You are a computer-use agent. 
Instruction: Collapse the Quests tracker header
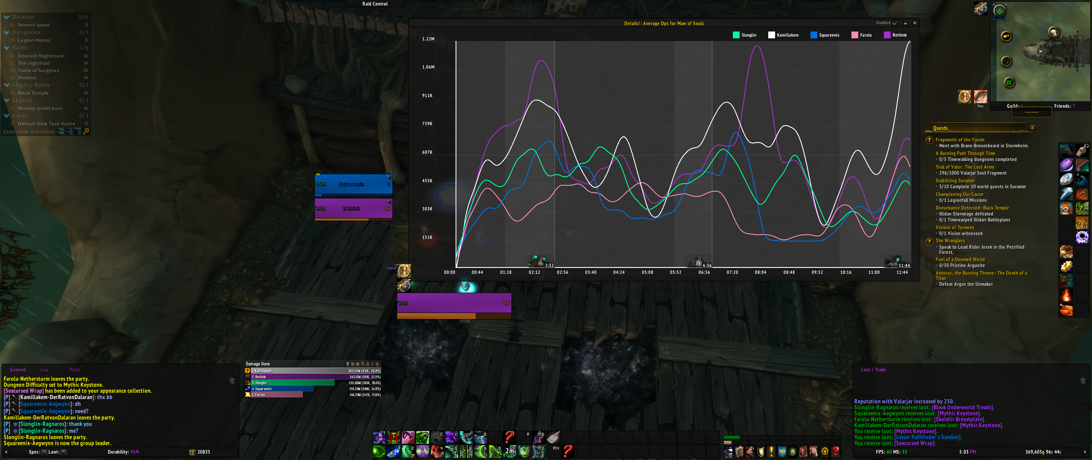[x=1032, y=127]
